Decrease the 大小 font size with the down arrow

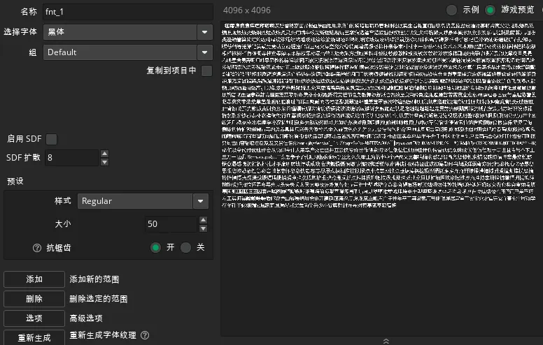(x=204, y=228)
